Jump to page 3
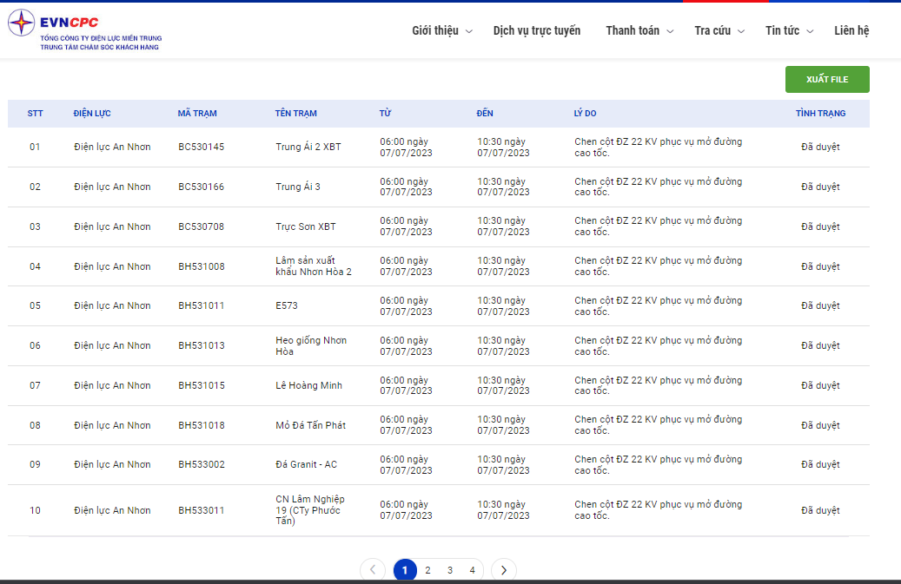 tap(450, 570)
